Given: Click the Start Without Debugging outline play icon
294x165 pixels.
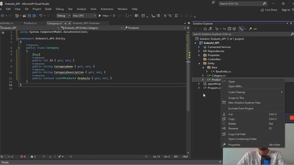Looking at the screenshot, I should tap(114, 16).
